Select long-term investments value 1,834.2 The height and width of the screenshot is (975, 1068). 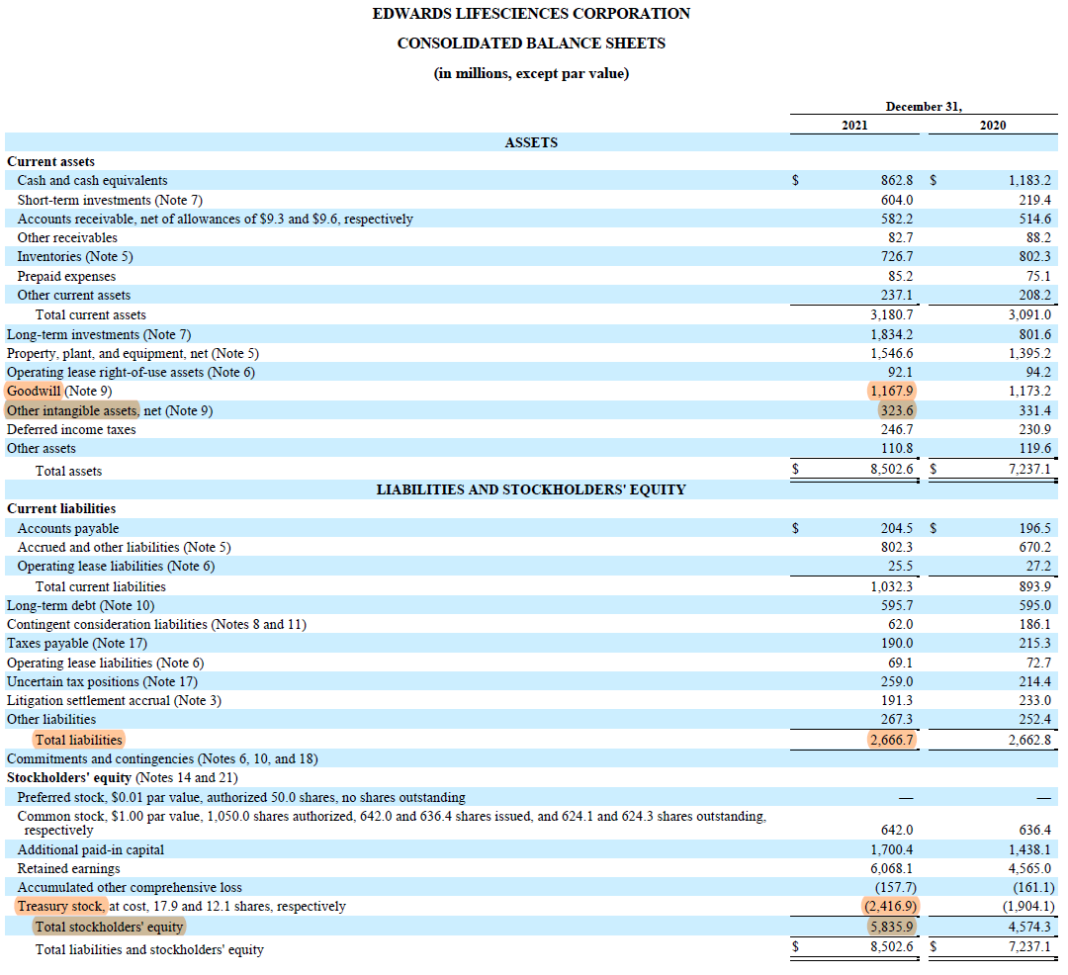click(x=892, y=335)
